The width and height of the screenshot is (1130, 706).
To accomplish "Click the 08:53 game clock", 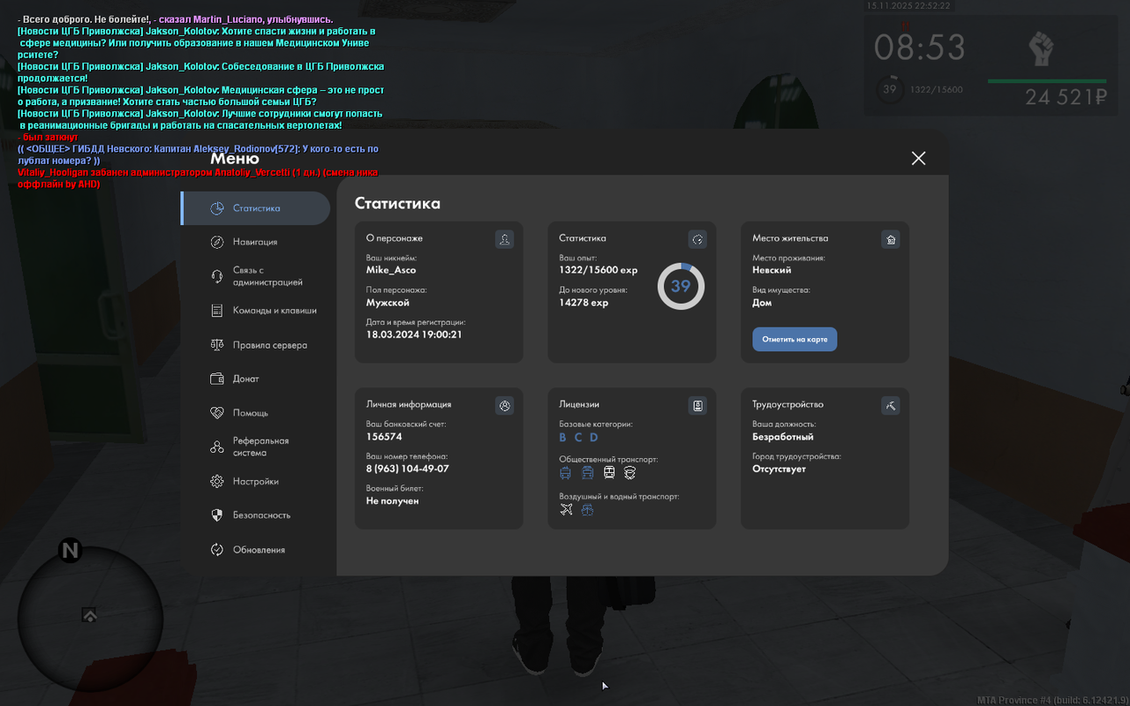I will [x=920, y=47].
